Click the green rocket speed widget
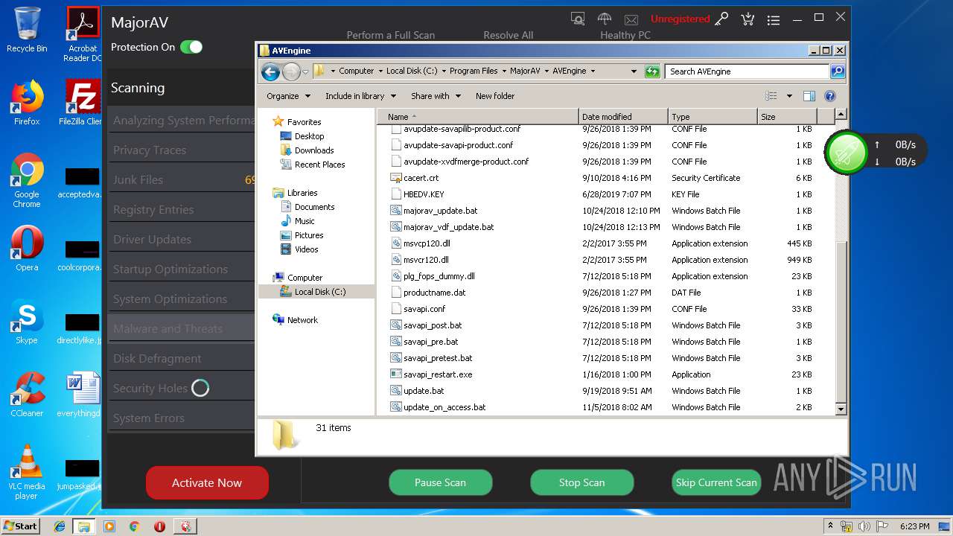 [847, 153]
